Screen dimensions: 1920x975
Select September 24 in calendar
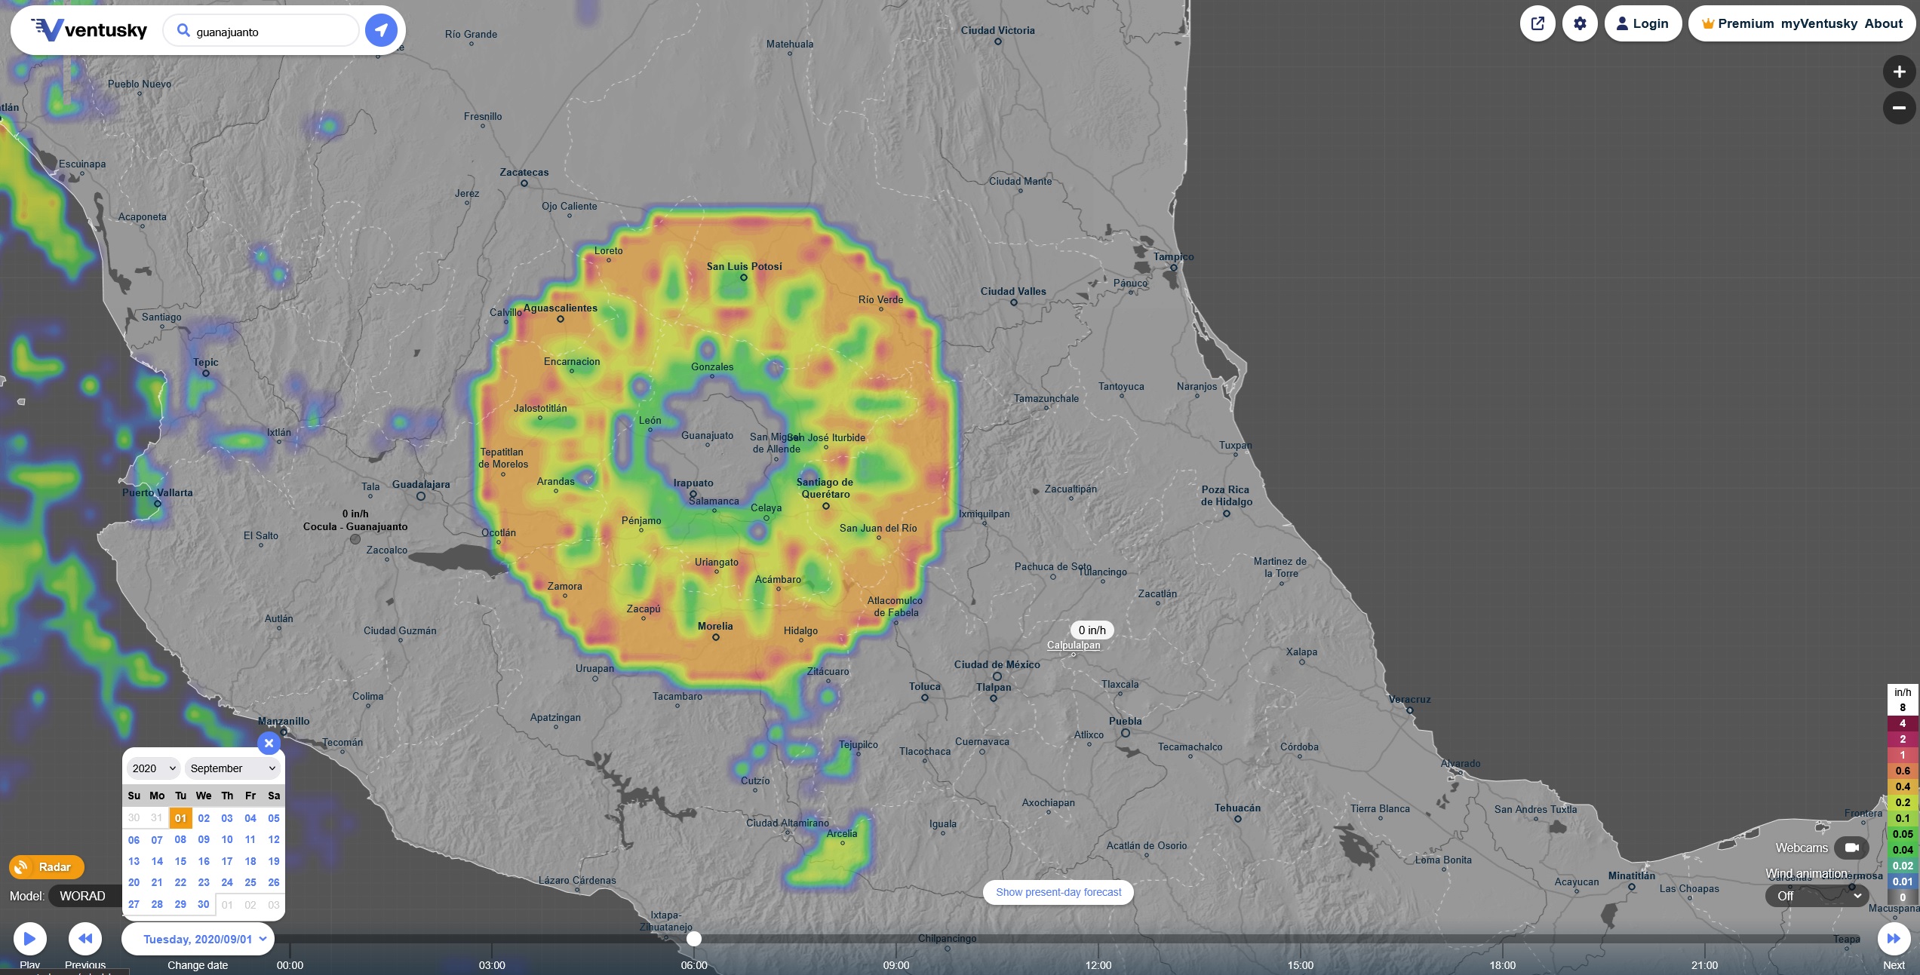(x=227, y=882)
